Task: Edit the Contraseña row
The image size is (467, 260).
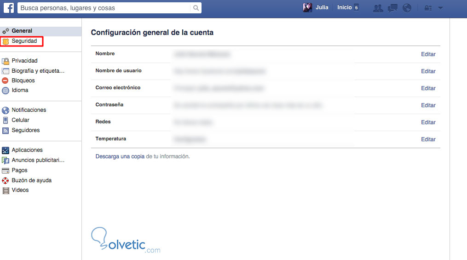Action: tap(428, 105)
